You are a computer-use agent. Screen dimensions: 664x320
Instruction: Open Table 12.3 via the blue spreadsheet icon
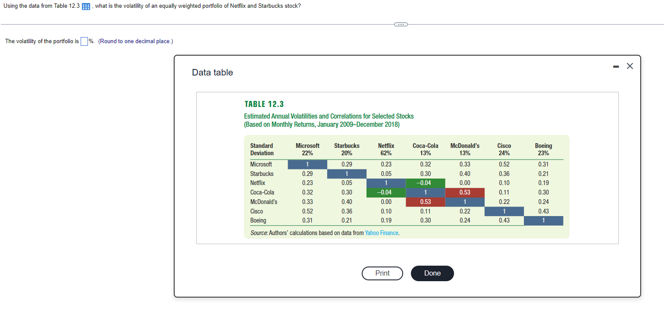pyautogui.click(x=85, y=6)
